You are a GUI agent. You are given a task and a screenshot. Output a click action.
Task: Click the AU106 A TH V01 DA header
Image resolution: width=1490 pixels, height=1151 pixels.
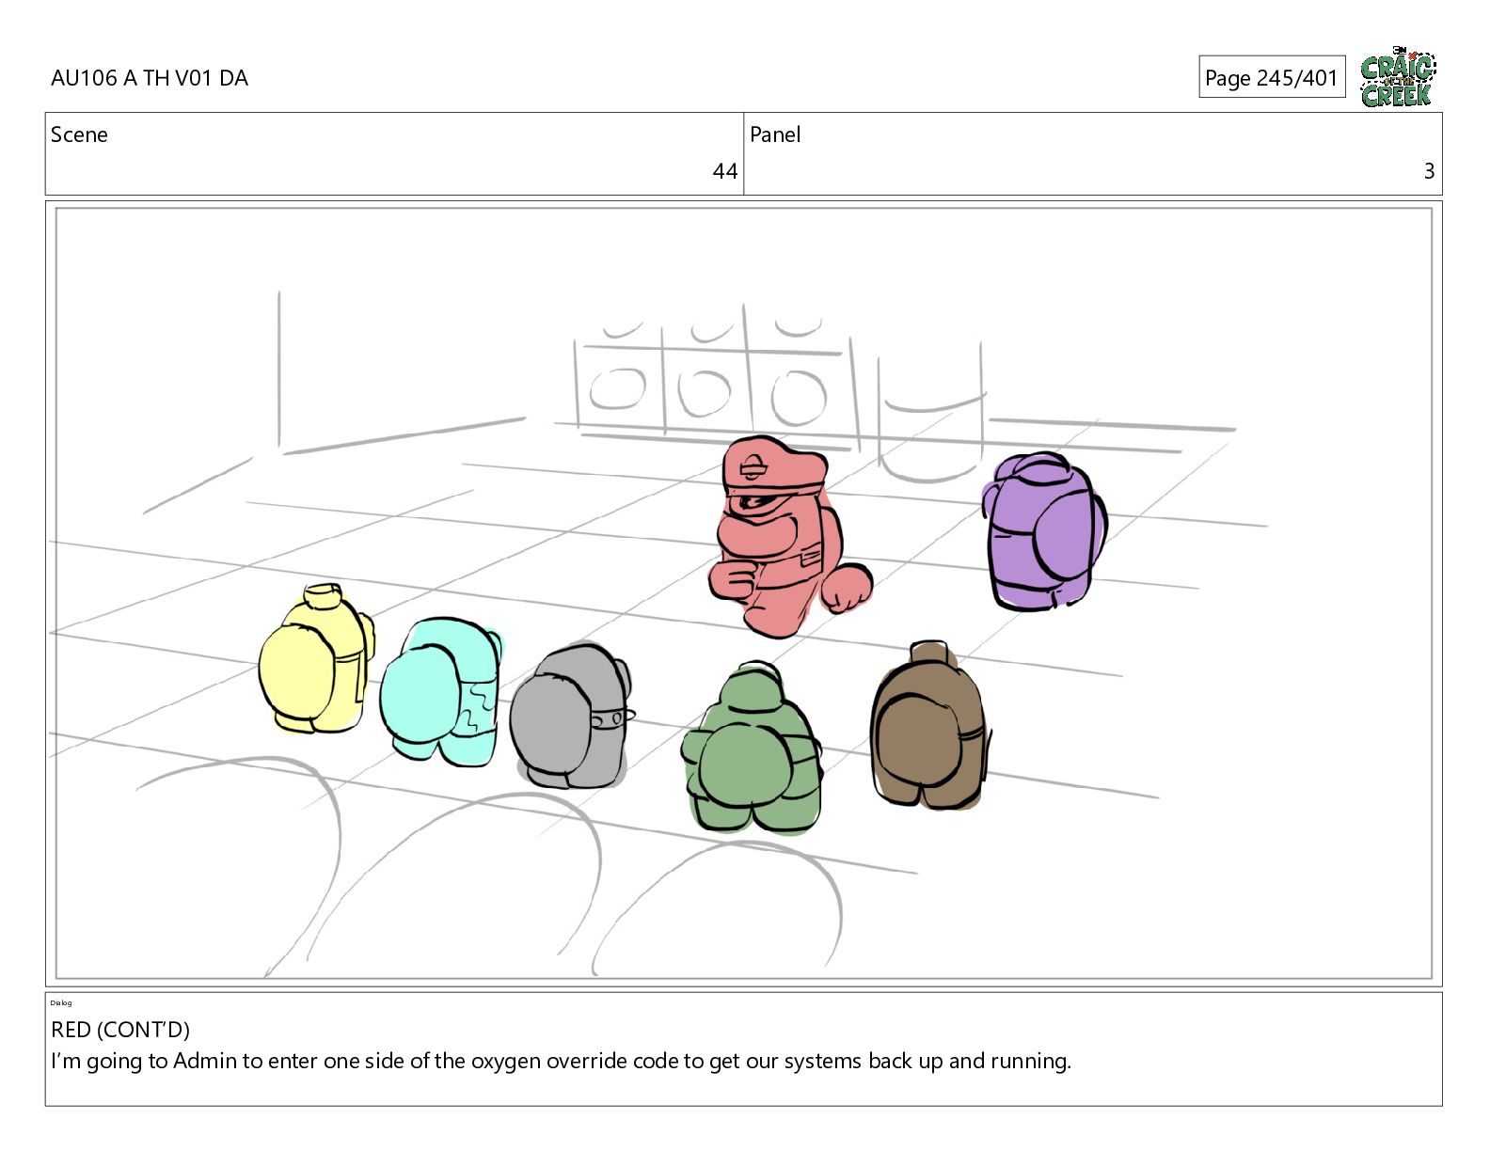150,78
